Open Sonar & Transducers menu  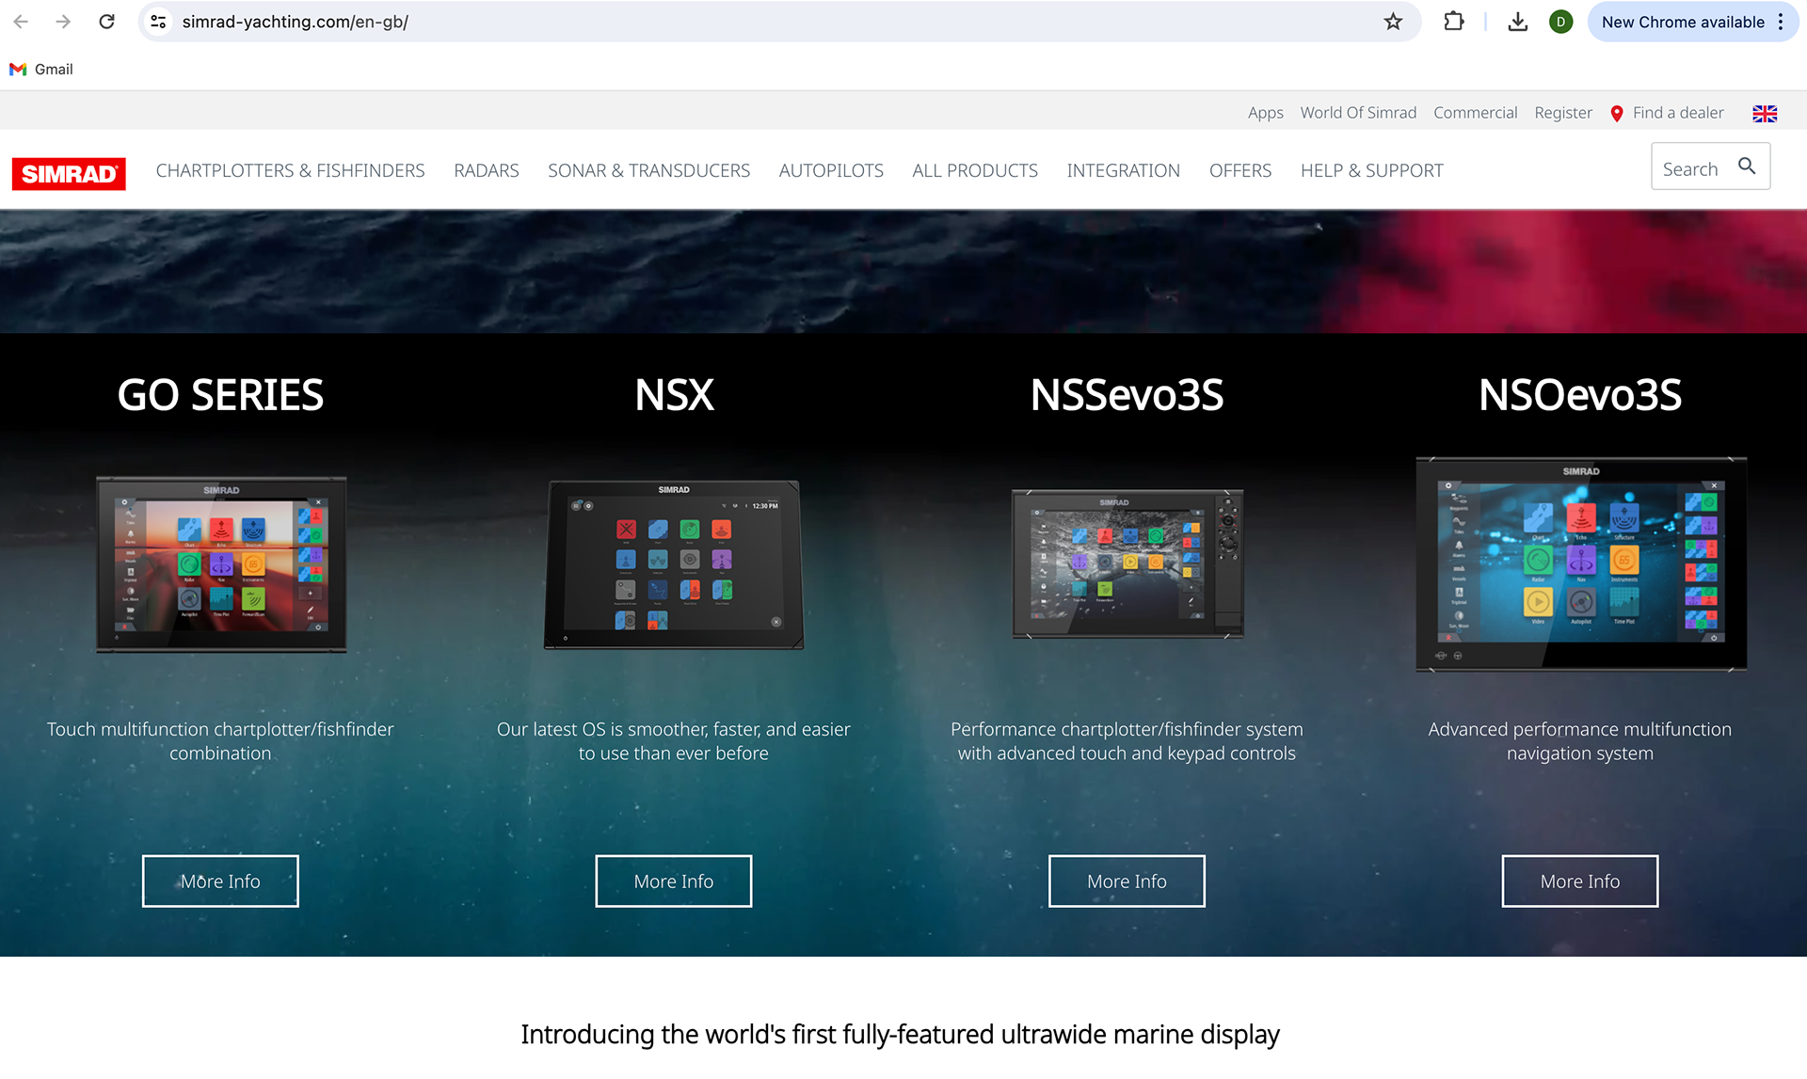pyautogui.click(x=648, y=170)
